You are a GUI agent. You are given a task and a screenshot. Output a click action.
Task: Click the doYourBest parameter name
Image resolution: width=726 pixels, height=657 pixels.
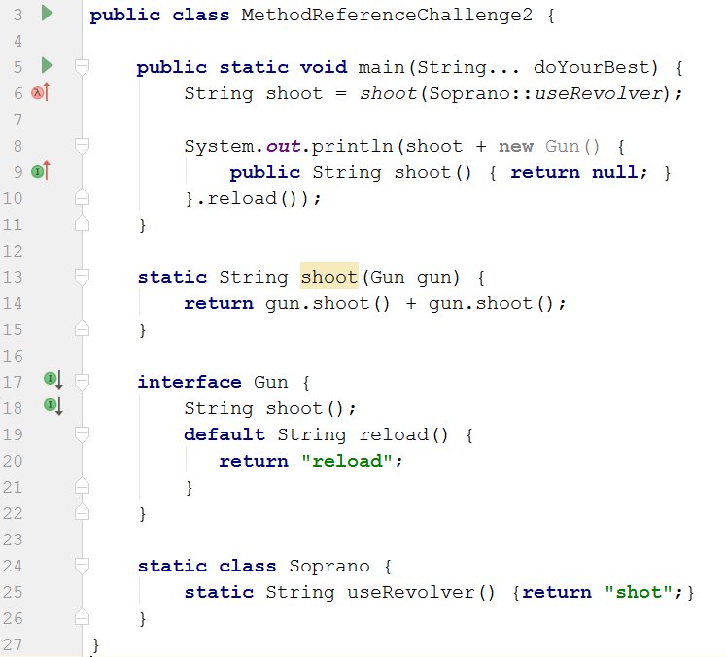pos(591,67)
